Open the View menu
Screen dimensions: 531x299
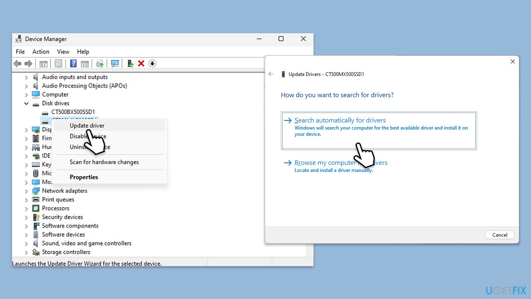coord(63,52)
